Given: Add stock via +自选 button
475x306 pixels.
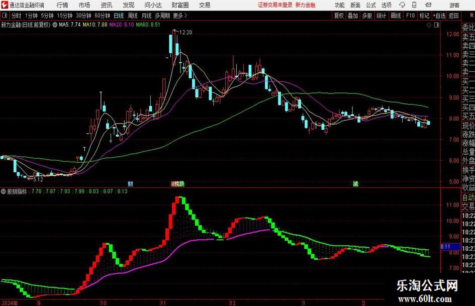Looking at the screenshot, I should point(439,16).
